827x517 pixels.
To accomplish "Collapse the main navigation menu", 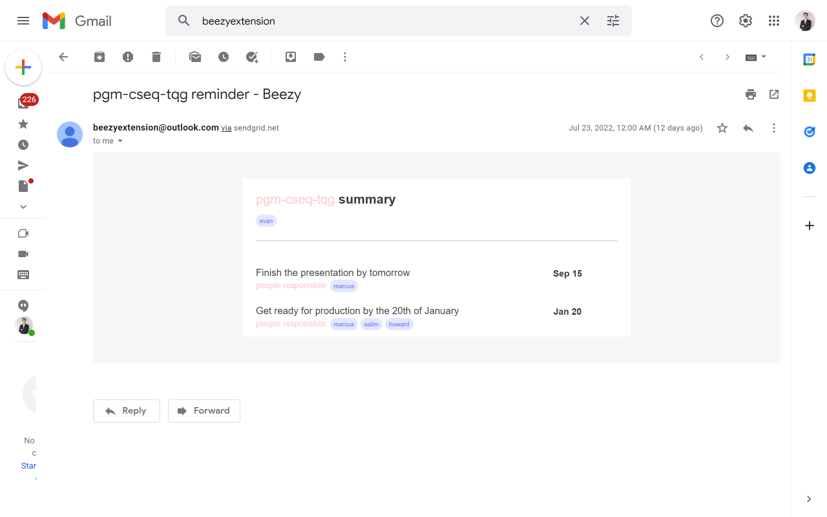I will [x=23, y=21].
